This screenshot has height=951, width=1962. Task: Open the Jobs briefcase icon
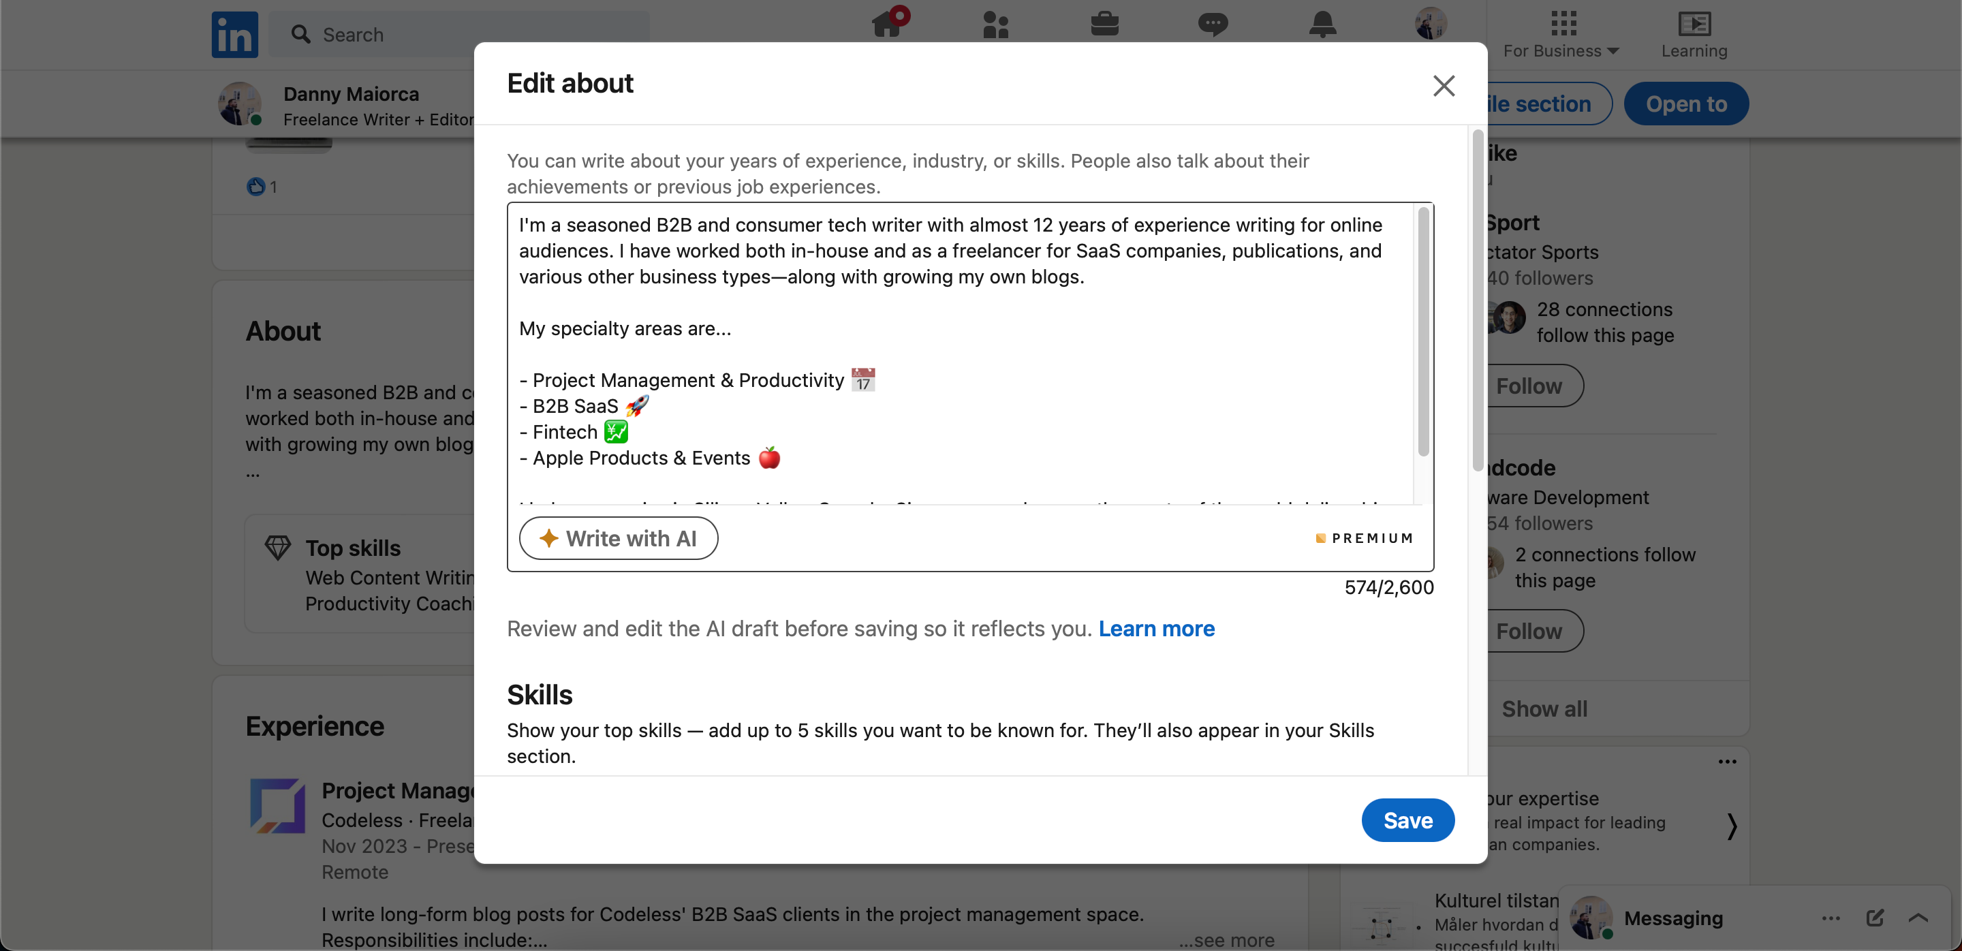[1104, 25]
